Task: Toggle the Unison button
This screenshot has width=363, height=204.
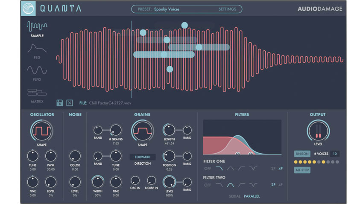Action: 302,154
